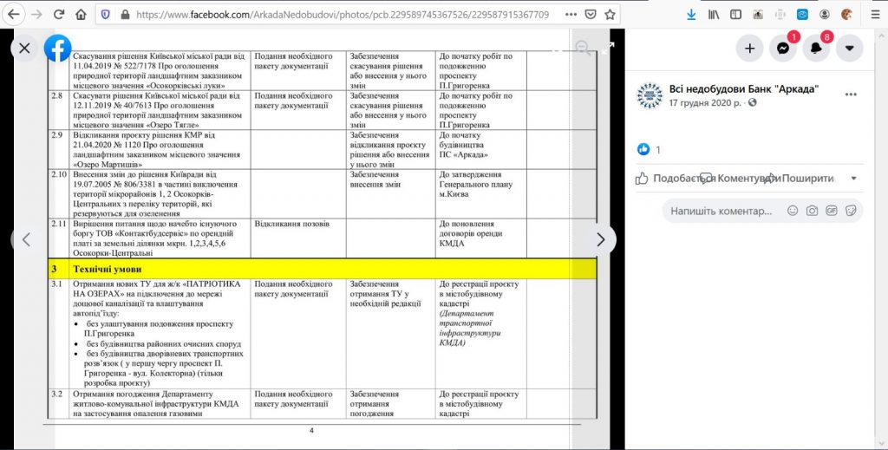This screenshot has height=450, width=888.
Task: Open the browser home page
Action: pyautogui.click(x=81, y=15)
